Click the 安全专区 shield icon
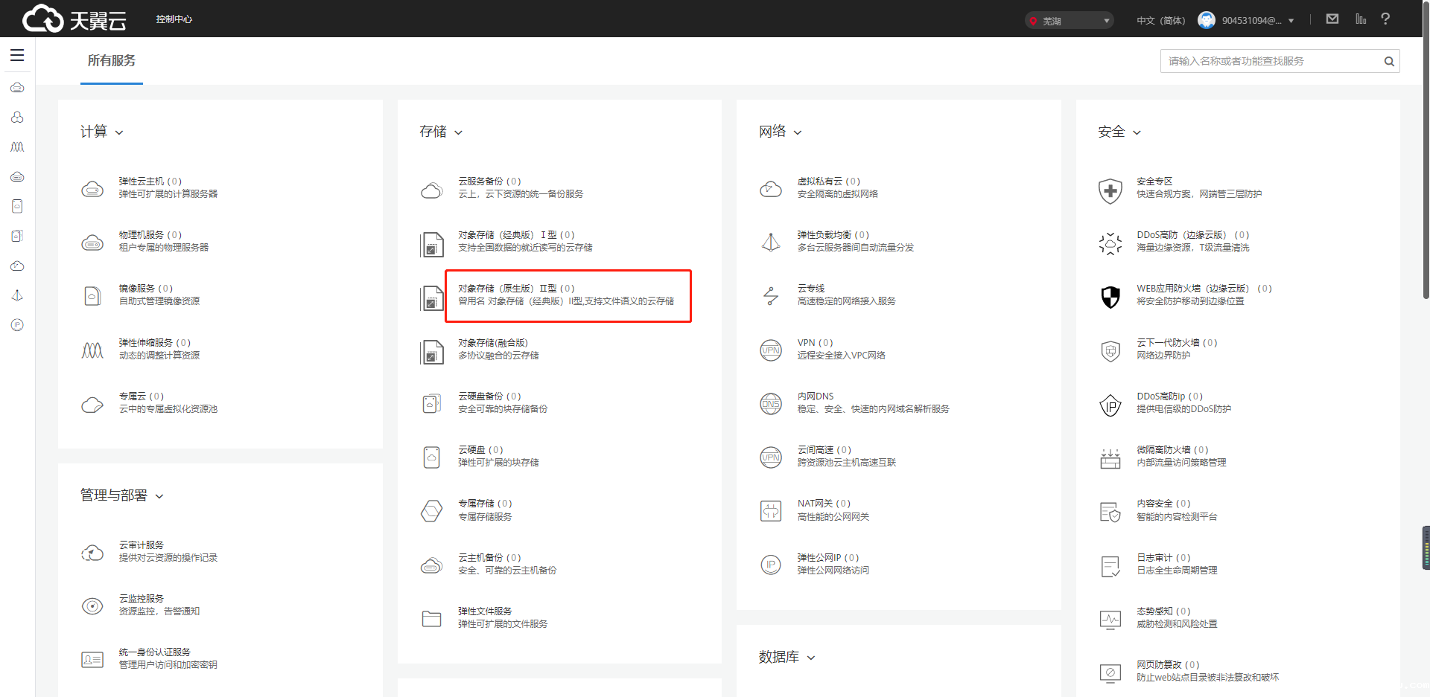 1110,190
